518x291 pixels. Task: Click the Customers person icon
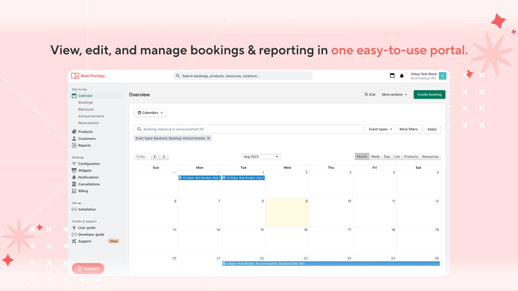point(74,138)
